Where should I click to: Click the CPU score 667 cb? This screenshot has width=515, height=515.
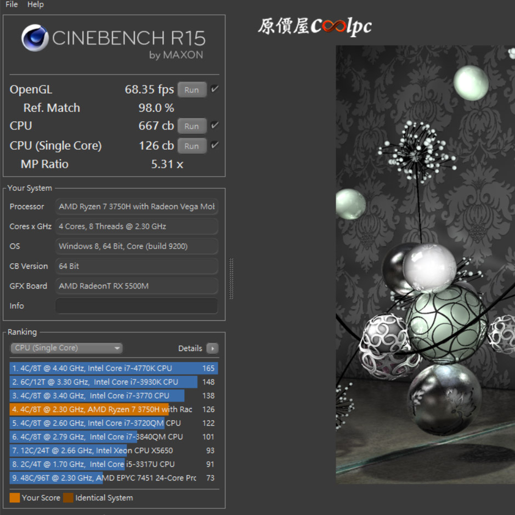[156, 126]
